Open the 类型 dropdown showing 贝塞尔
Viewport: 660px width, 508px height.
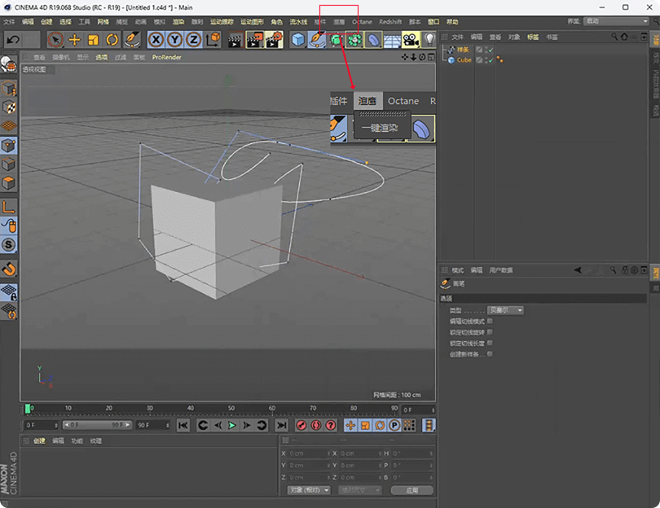point(506,310)
